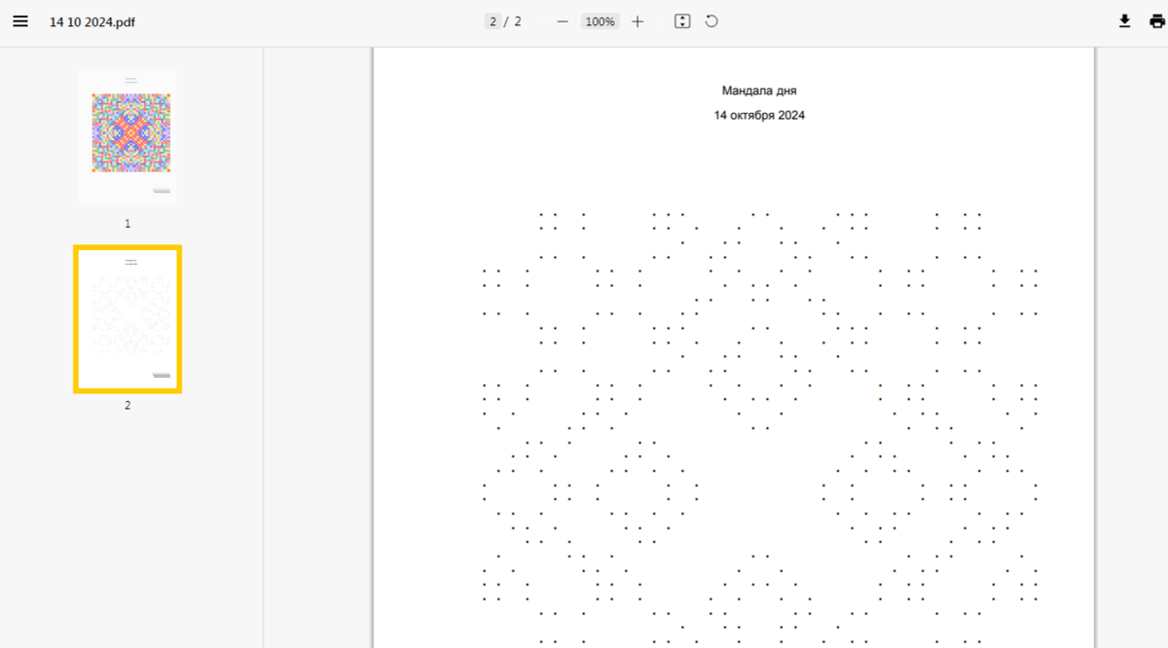Zoom in with the plus icon

coord(638,21)
